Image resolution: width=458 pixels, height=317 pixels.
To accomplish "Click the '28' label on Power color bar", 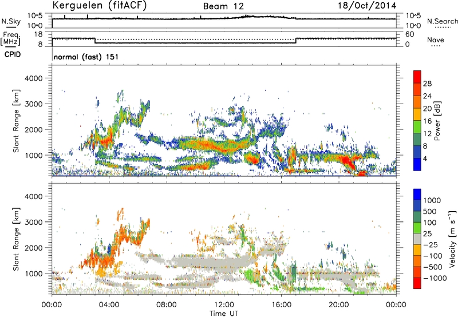I will coord(427,84).
